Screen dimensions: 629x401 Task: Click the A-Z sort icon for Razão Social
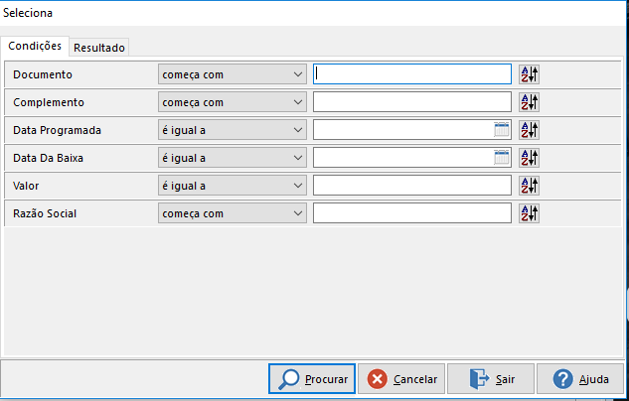coord(529,213)
